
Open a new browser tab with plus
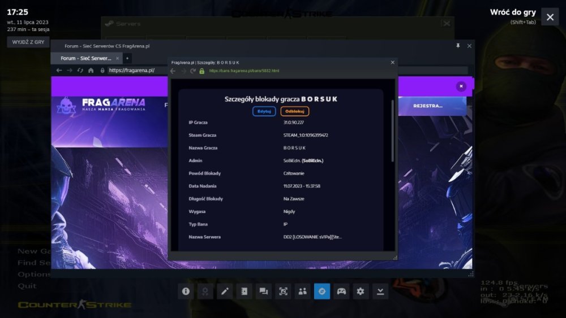tap(127, 58)
